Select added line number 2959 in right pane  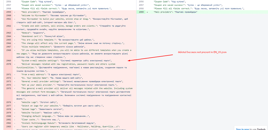coord(141,12)
